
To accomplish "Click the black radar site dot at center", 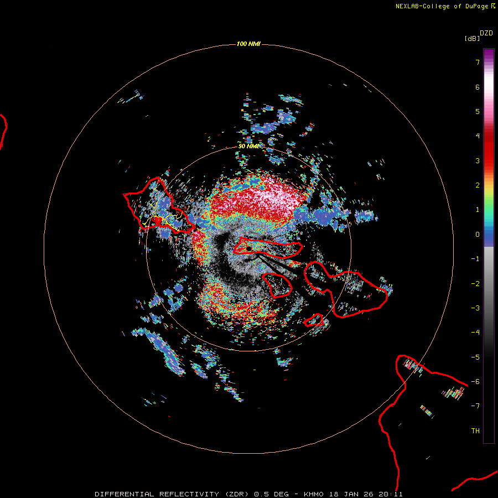I will [248, 248].
